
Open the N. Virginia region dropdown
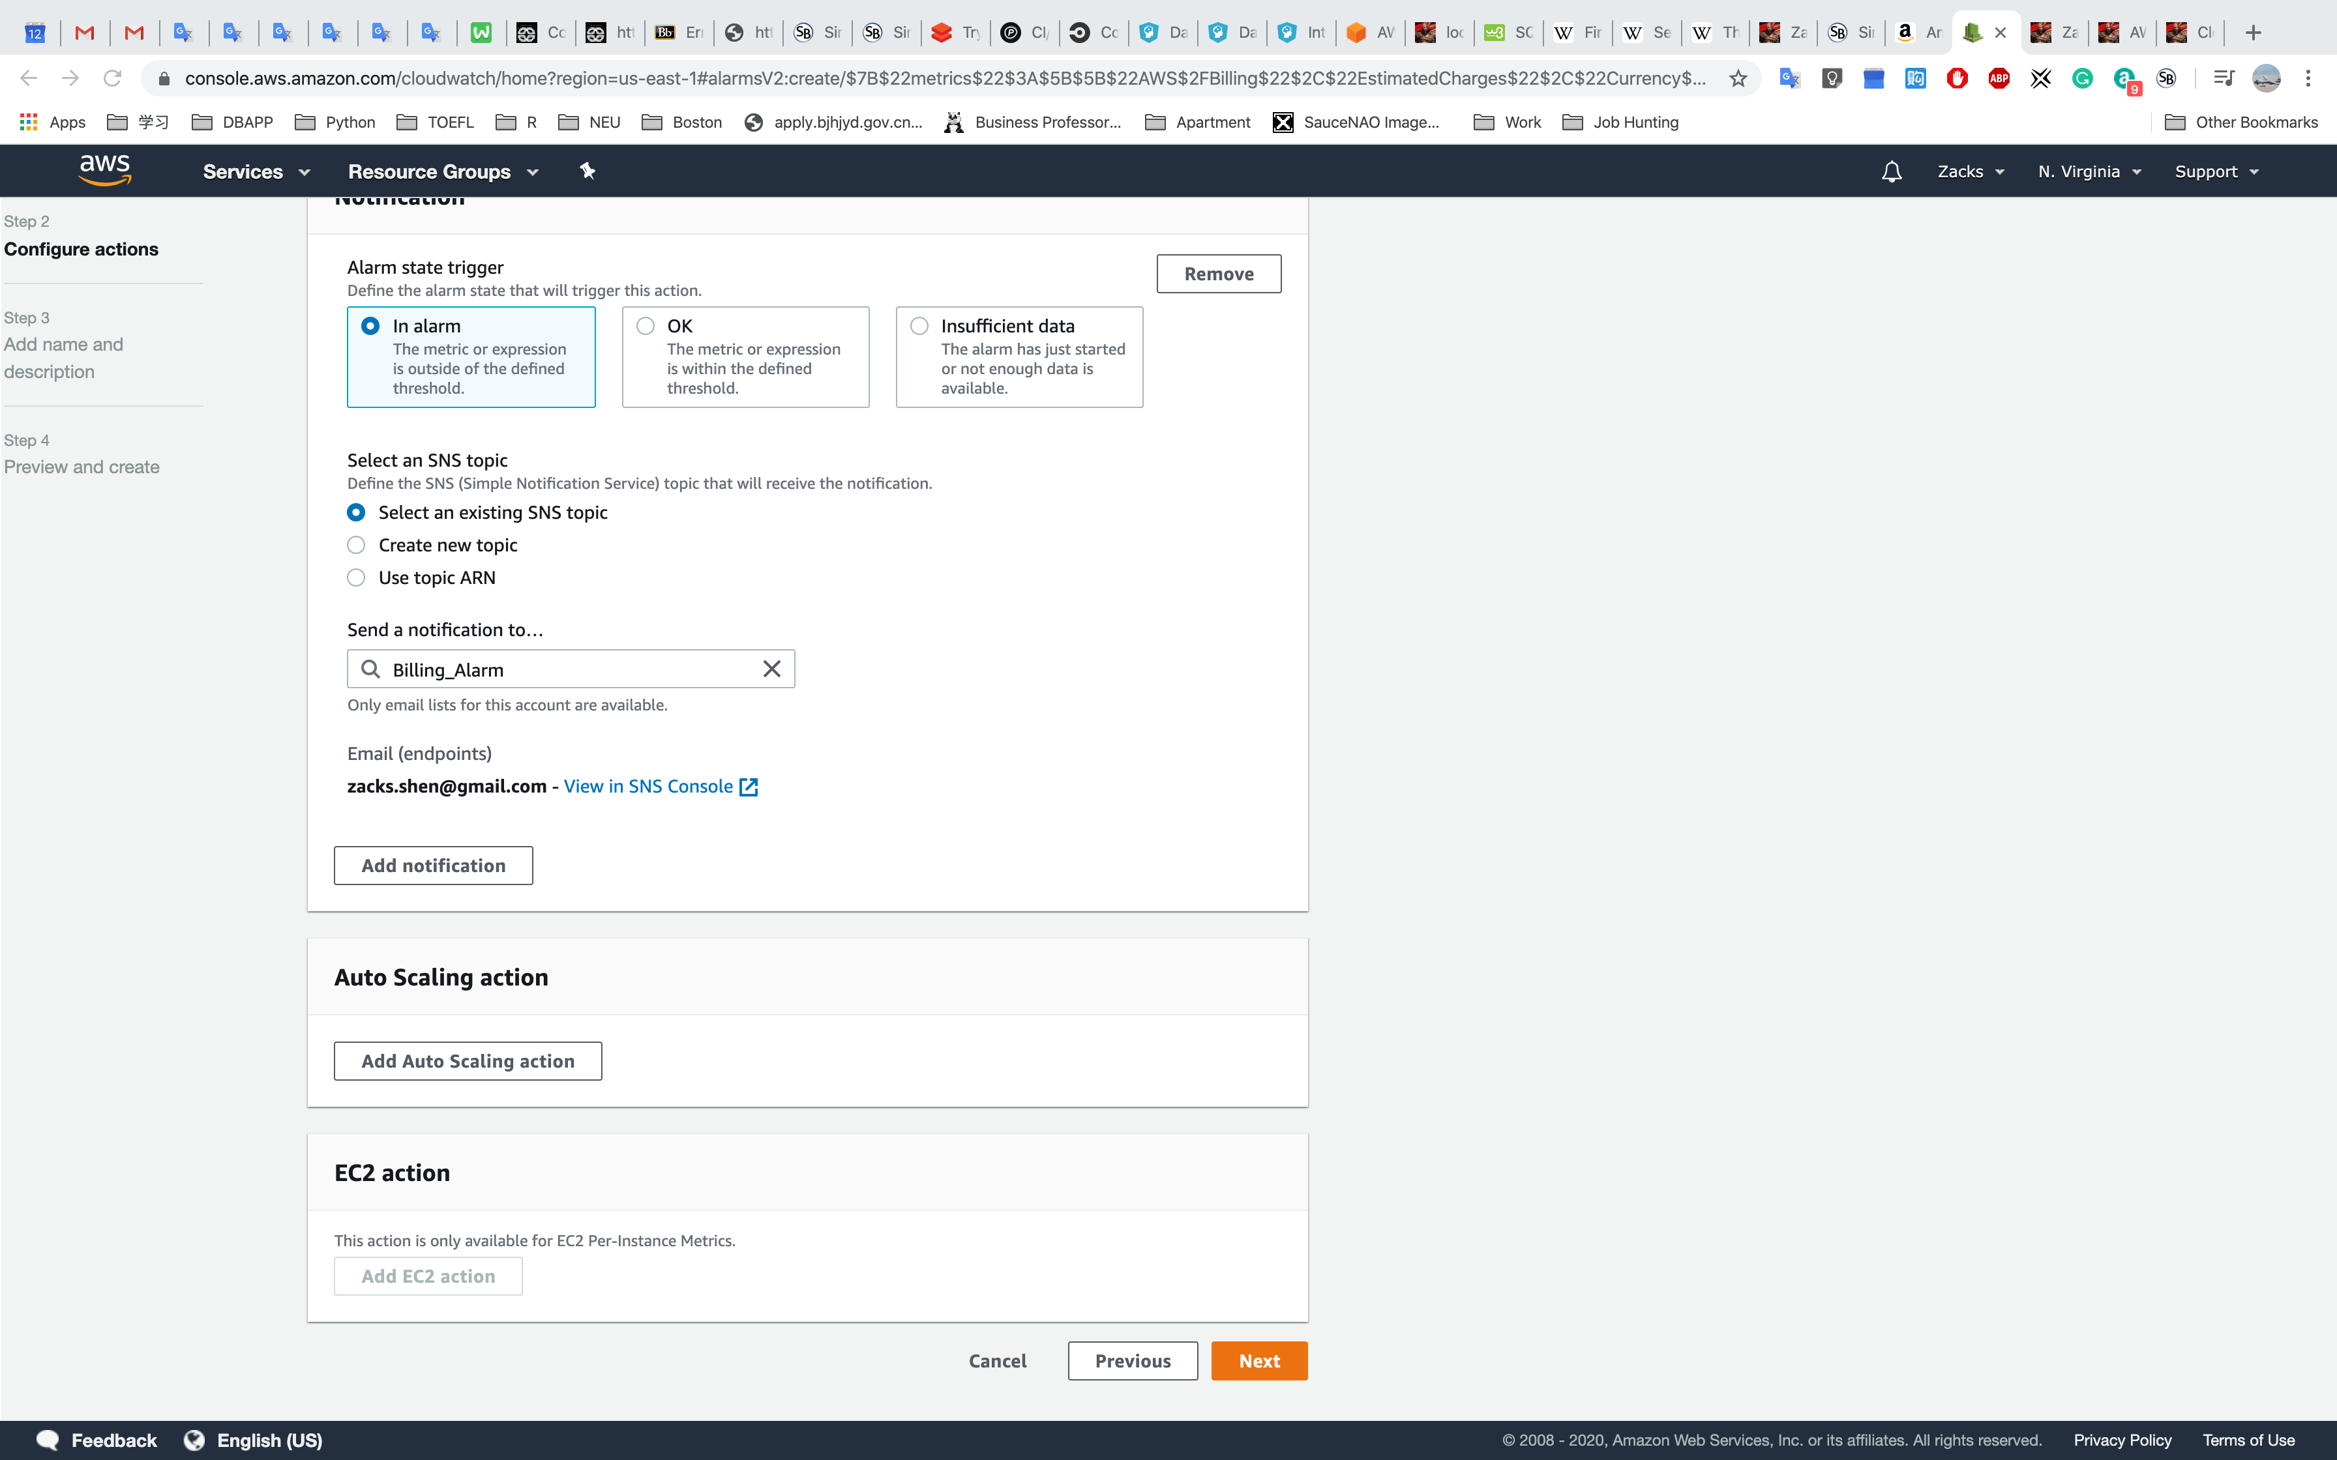(2090, 172)
